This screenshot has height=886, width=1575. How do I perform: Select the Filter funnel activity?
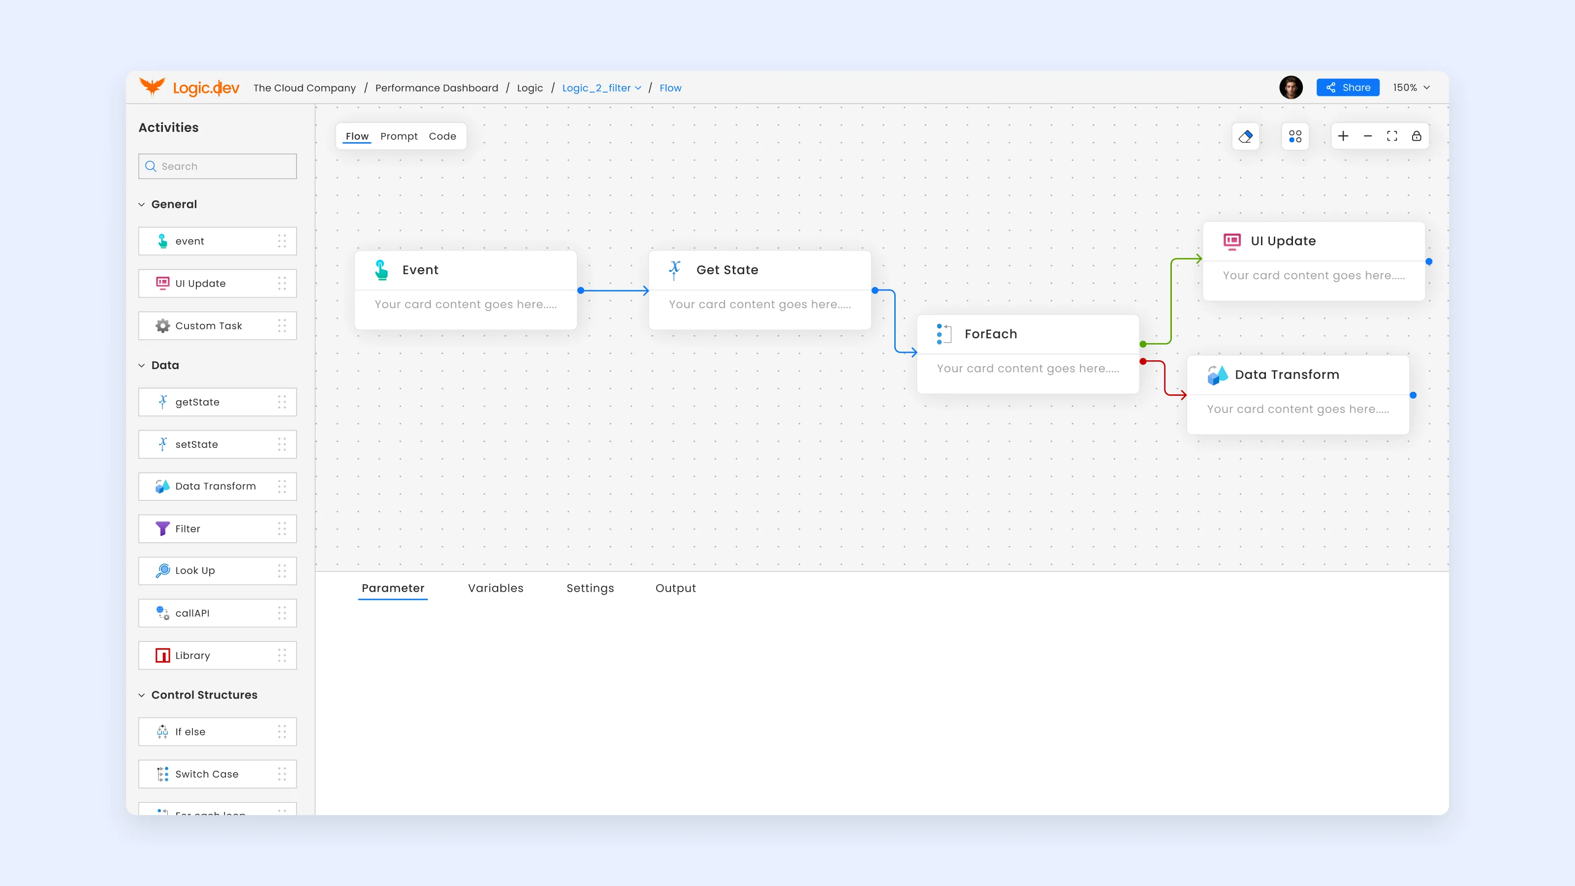pos(218,529)
